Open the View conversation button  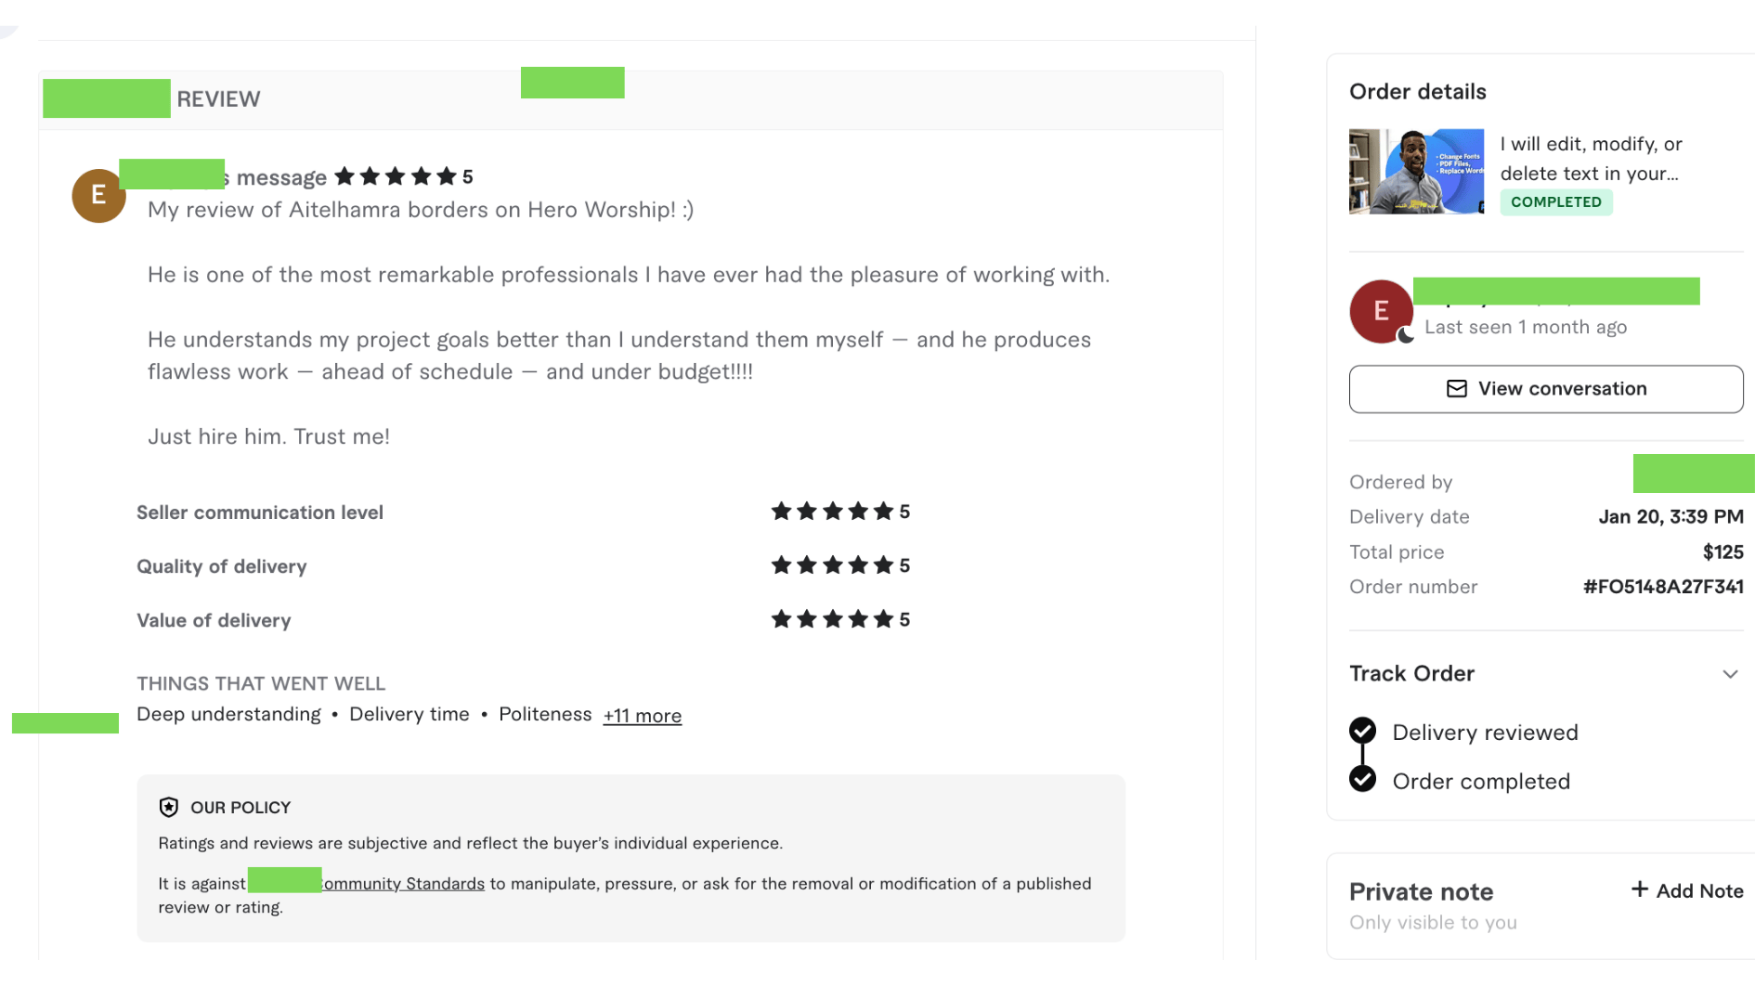(1545, 389)
